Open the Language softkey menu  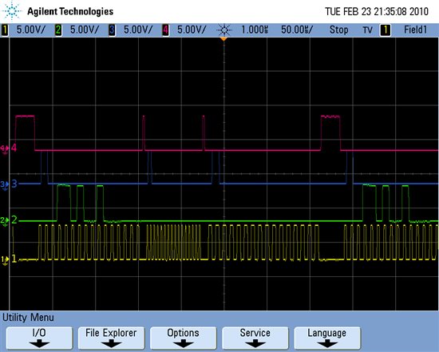[x=327, y=338]
